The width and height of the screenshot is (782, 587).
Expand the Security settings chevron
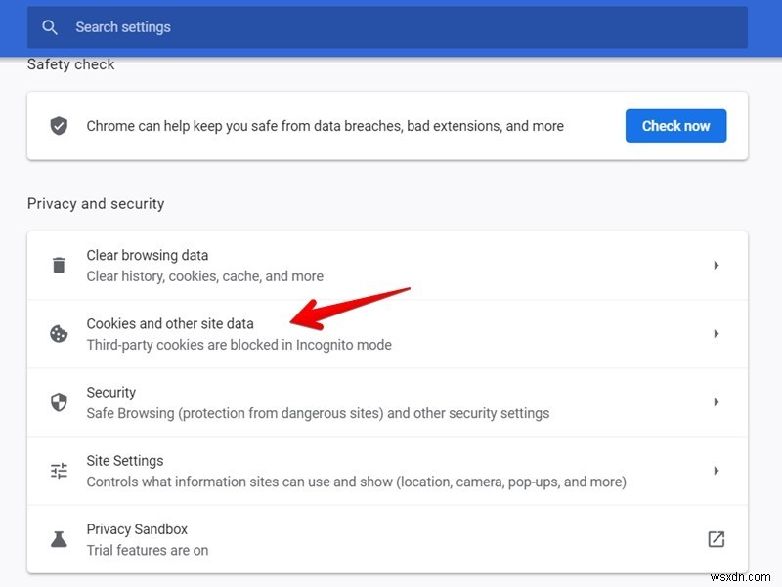(x=717, y=401)
